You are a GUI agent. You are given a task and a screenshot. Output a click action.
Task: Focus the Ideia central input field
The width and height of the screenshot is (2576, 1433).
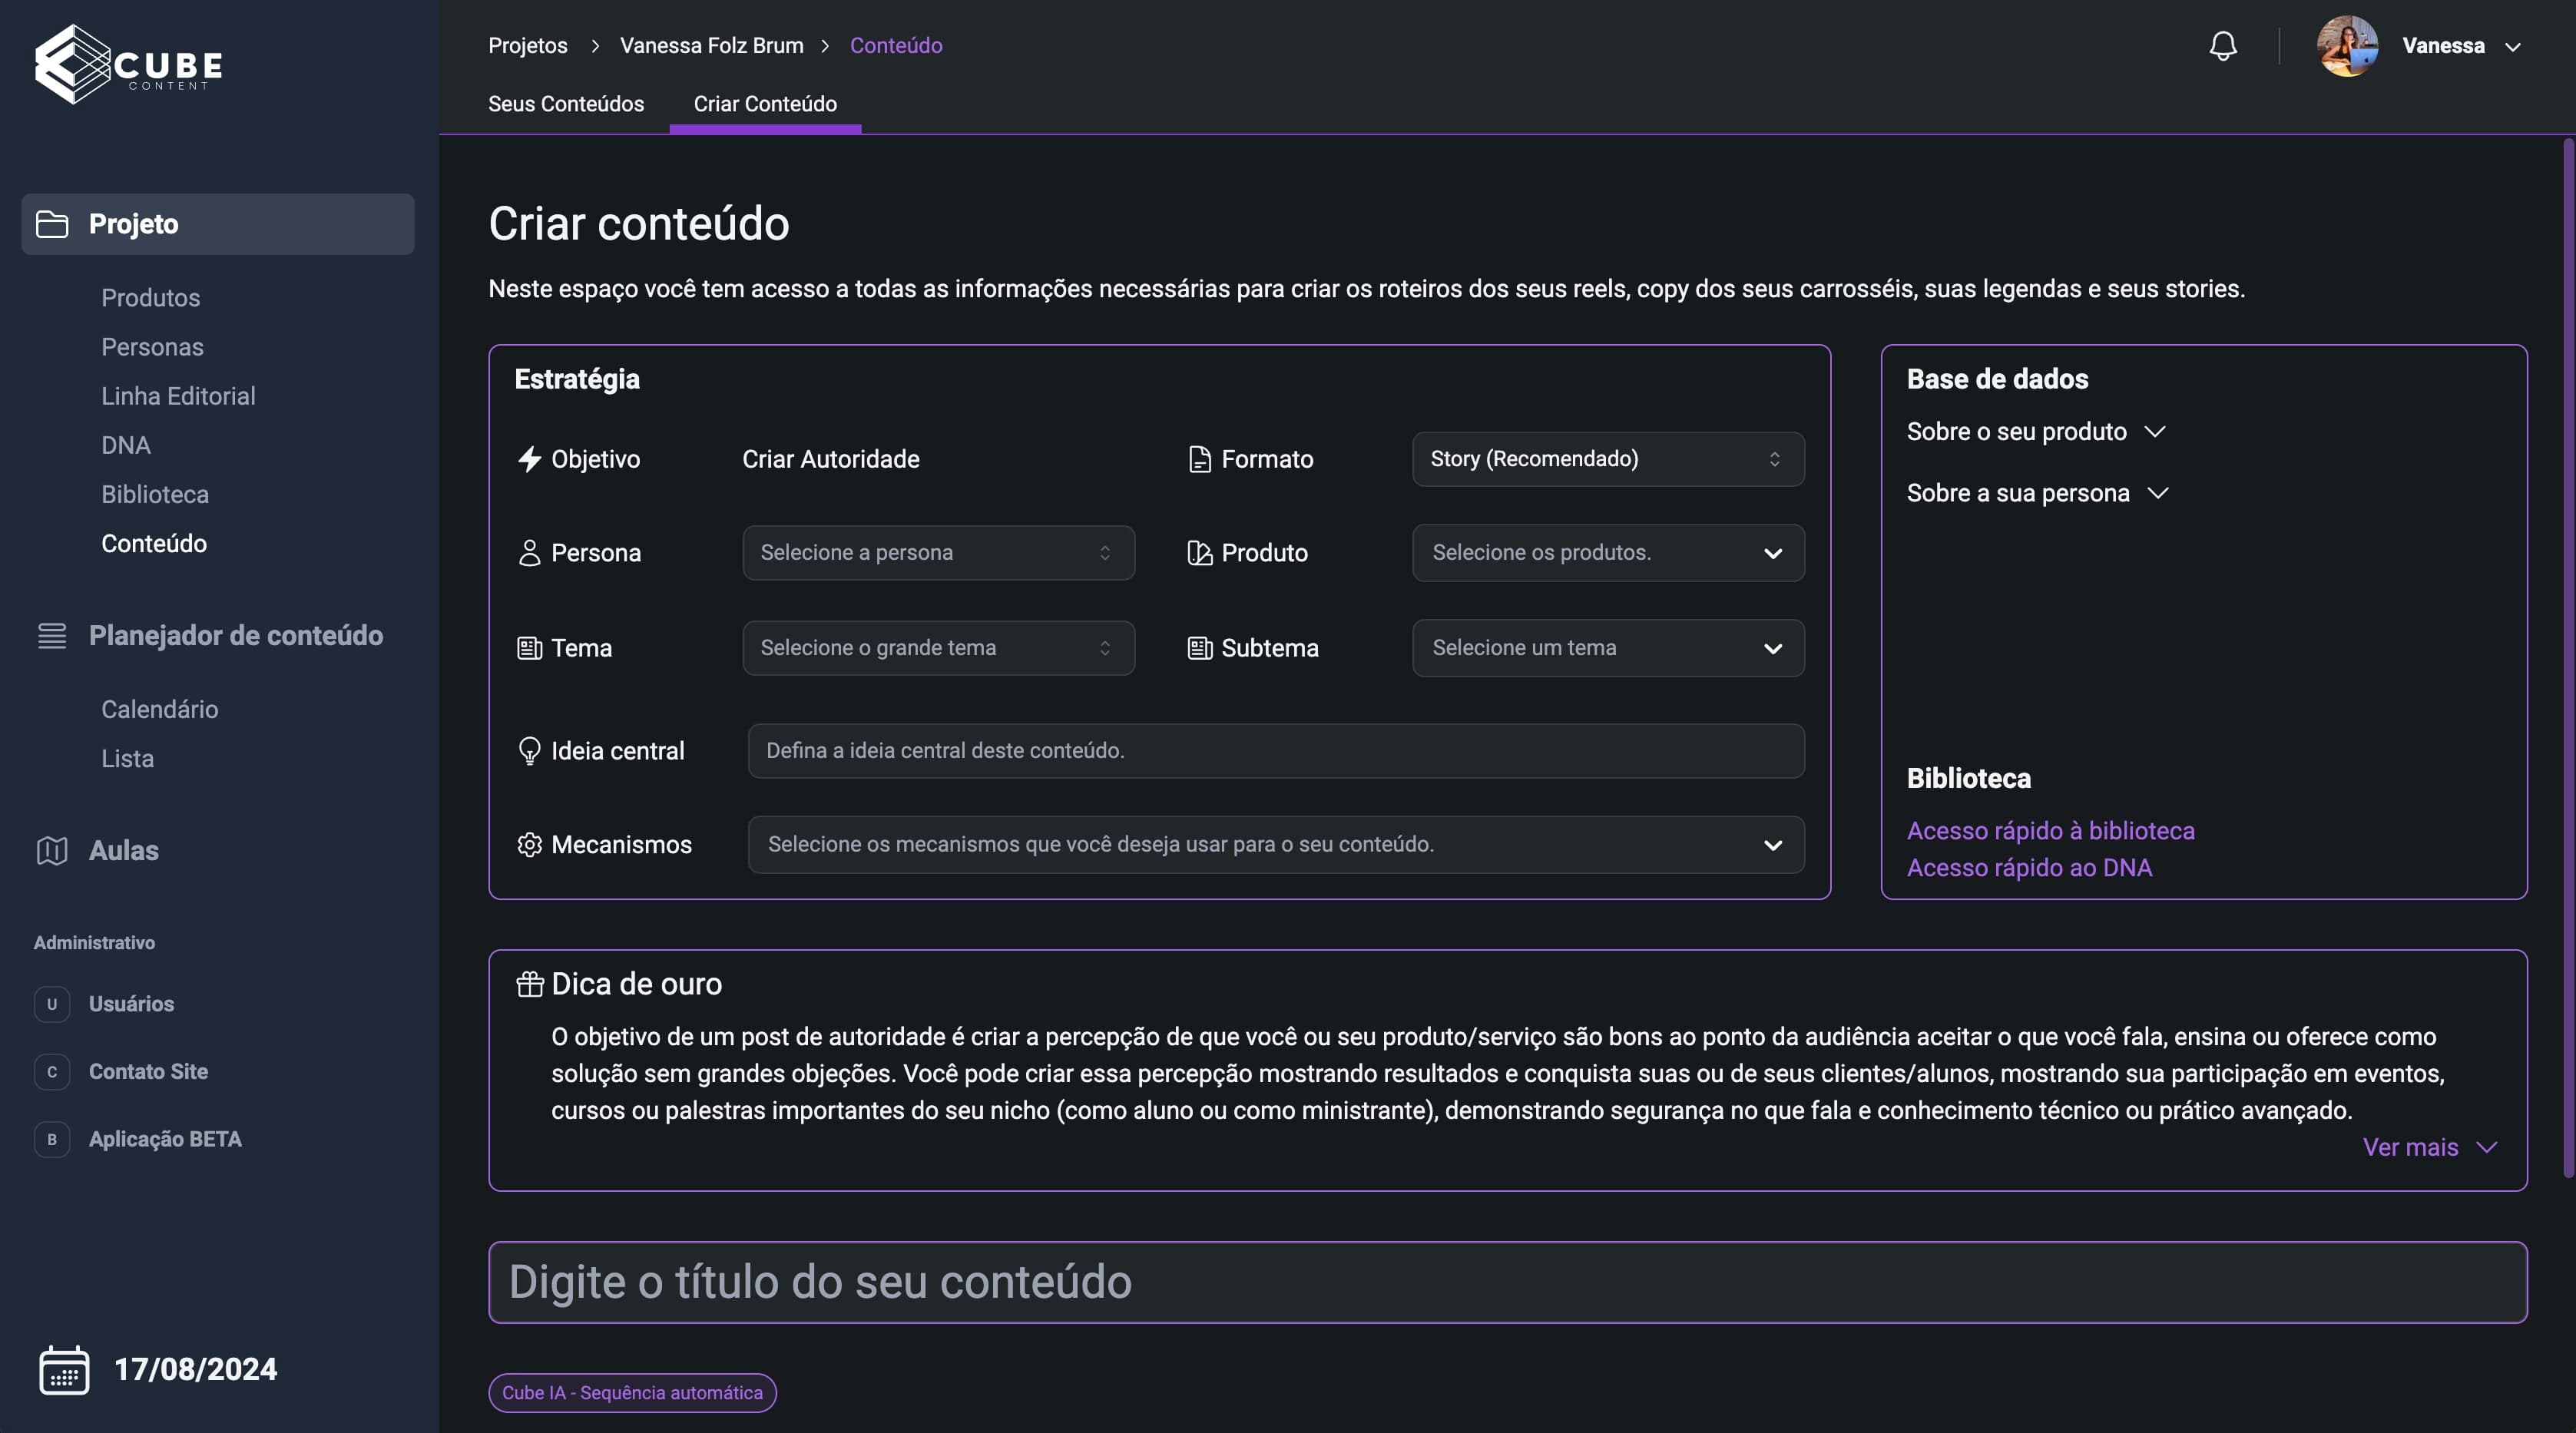coord(1276,751)
